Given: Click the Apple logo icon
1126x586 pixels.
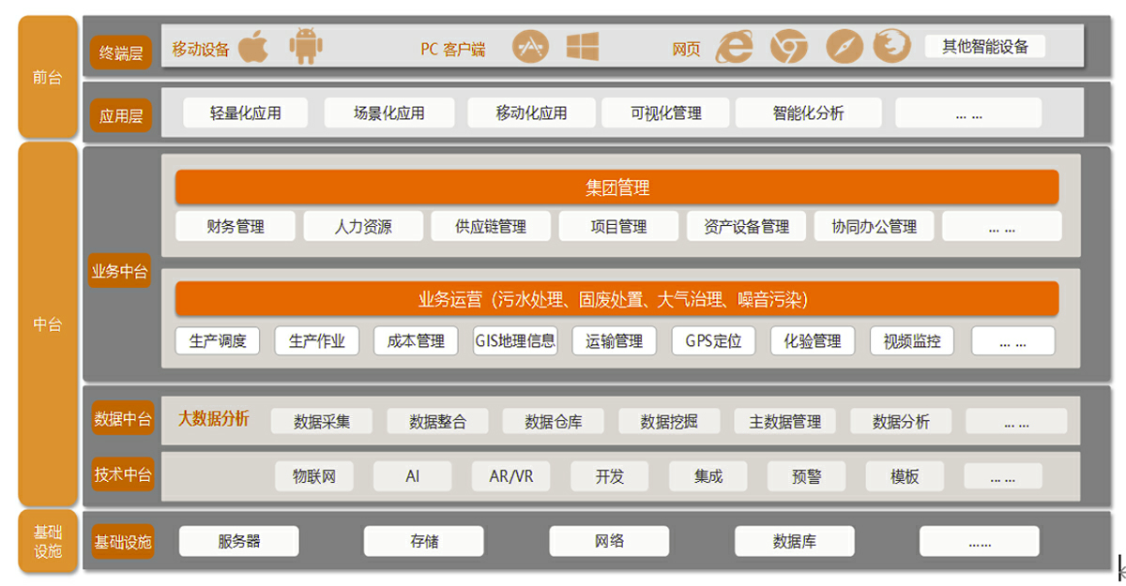Looking at the screenshot, I should tap(253, 47).
